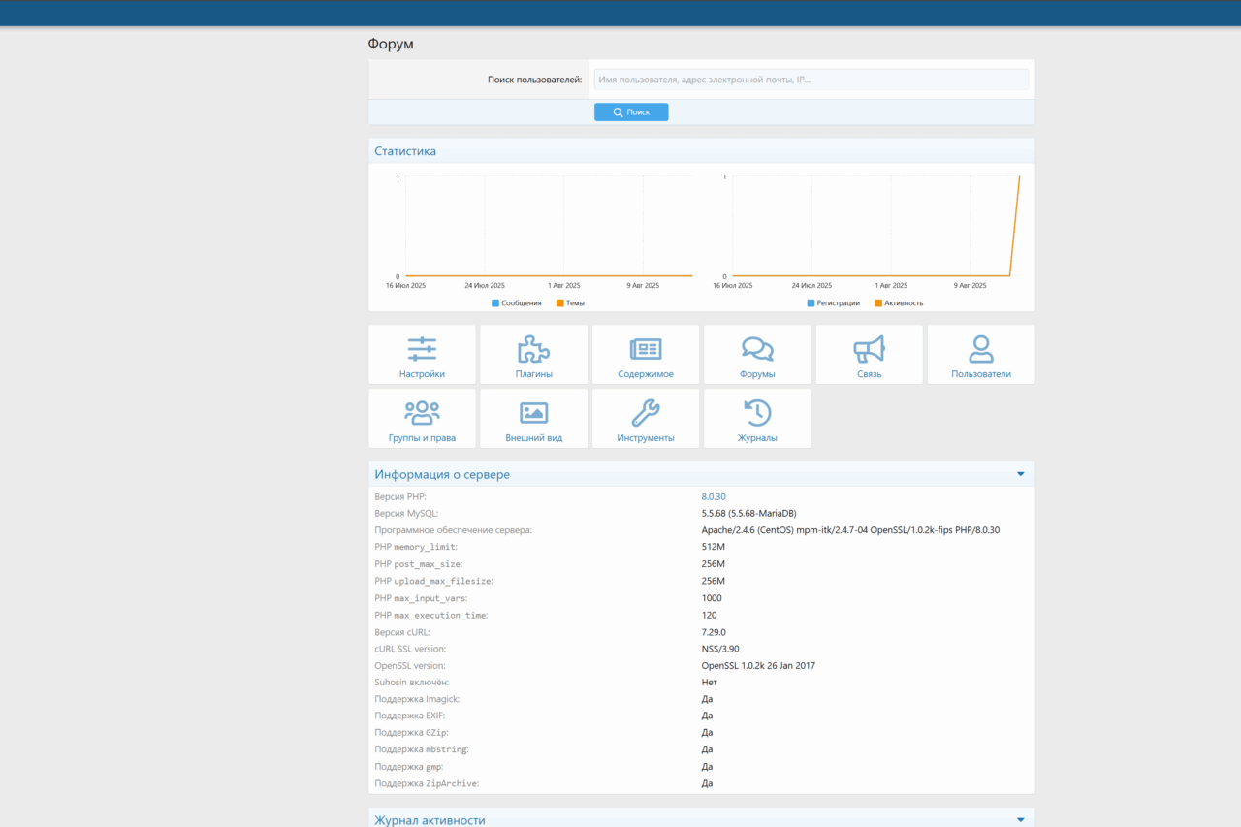Click the Форумы tile label

click(757, 374)
